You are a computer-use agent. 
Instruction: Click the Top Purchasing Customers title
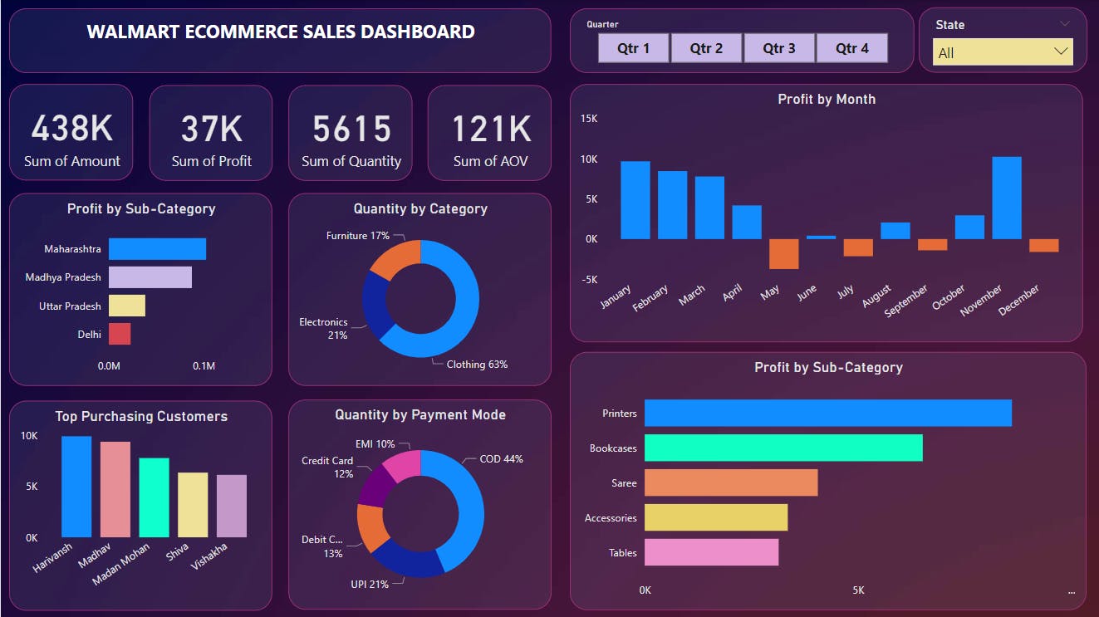tap(141, 416)
